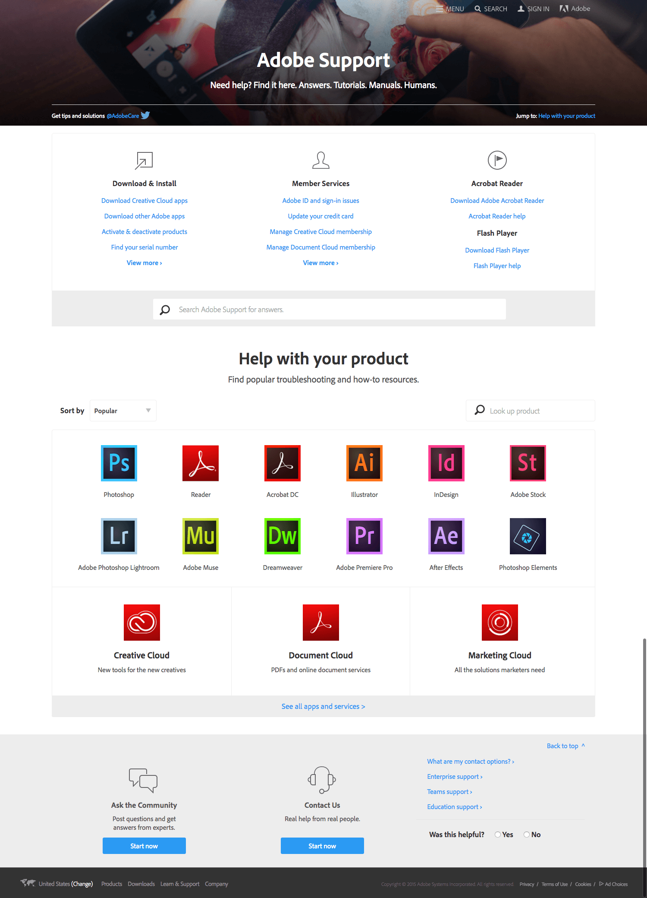The image size is (647, 898).
Task: Change the United States region
Action: point(82,884)
